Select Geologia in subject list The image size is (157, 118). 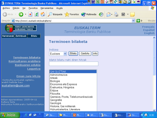tap(73, 103)
